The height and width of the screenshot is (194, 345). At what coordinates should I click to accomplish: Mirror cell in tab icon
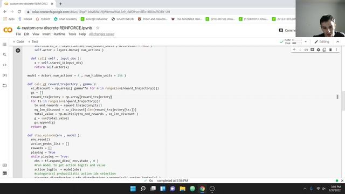(325, 50)
